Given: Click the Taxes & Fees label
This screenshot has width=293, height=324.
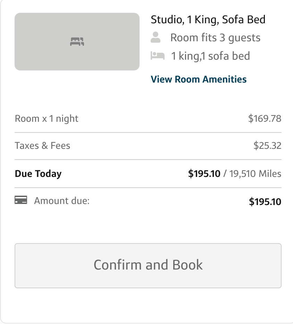Looking at the screenshot, I should coord(42,145).
